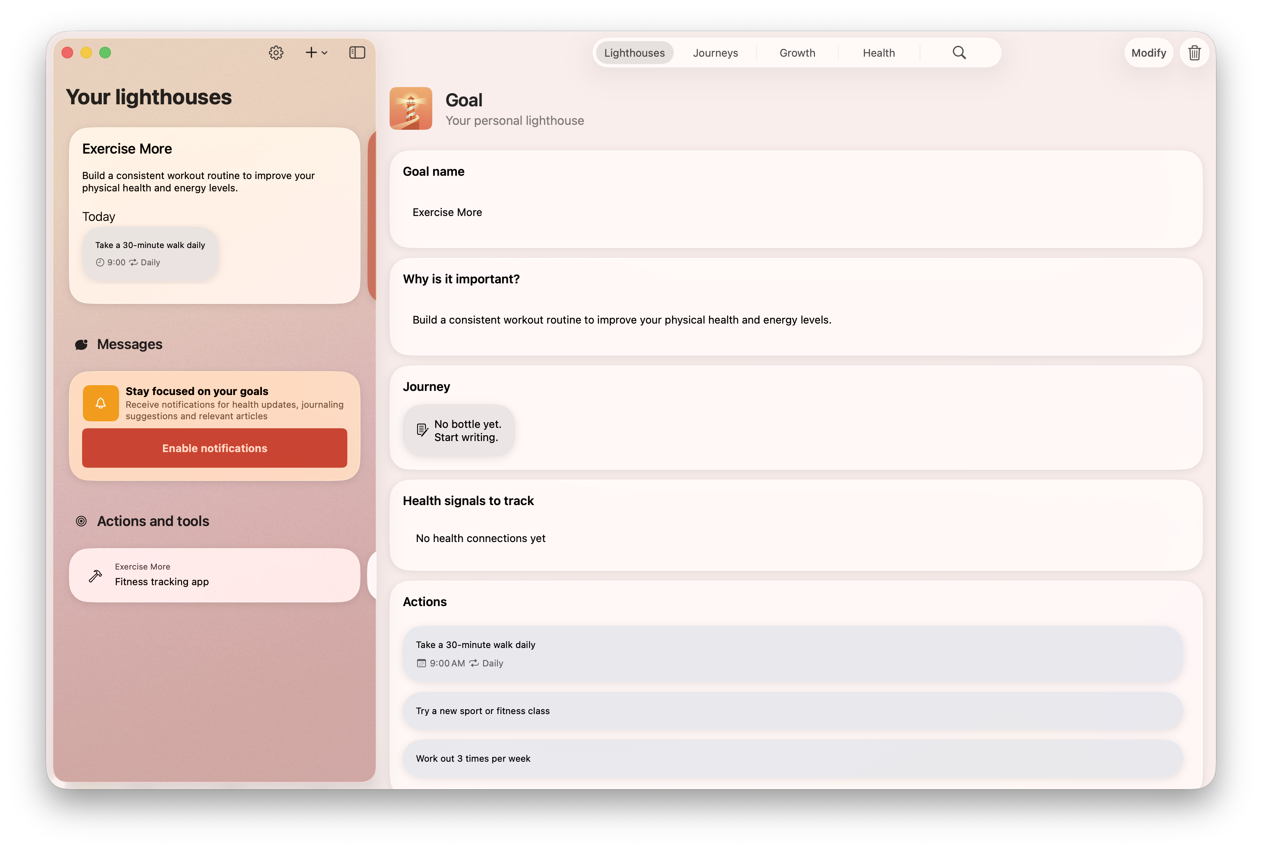Select Today's 30-minute walk action chip

(150, 254)
